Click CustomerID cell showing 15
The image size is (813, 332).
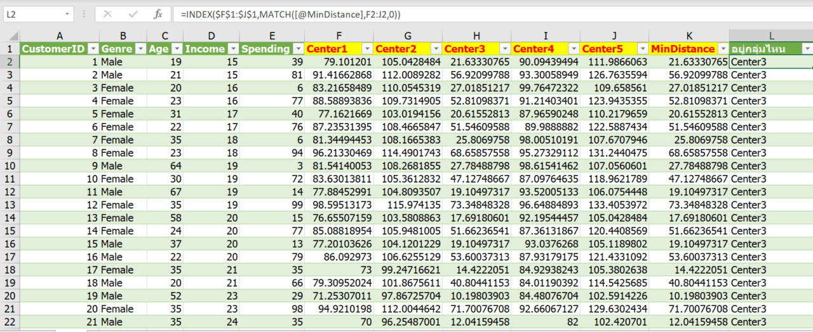coord(60,244)
